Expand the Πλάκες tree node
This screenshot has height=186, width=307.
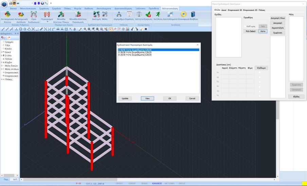(x=2, y=79)
